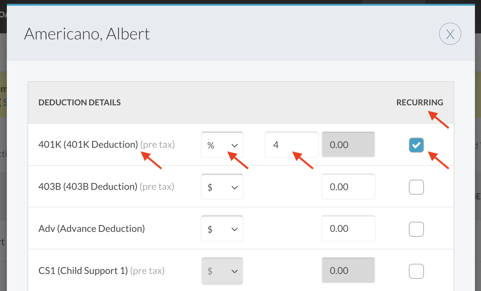
Task: Click the CS1 (Child Support 1) label
Action: (x=83, y=271)
